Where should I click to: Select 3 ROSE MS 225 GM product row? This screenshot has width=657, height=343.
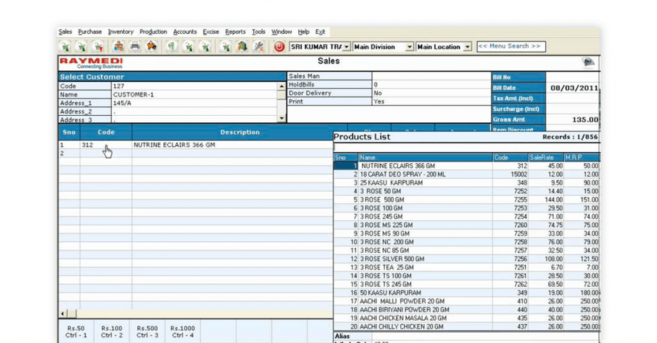click(x=466, y=225)
